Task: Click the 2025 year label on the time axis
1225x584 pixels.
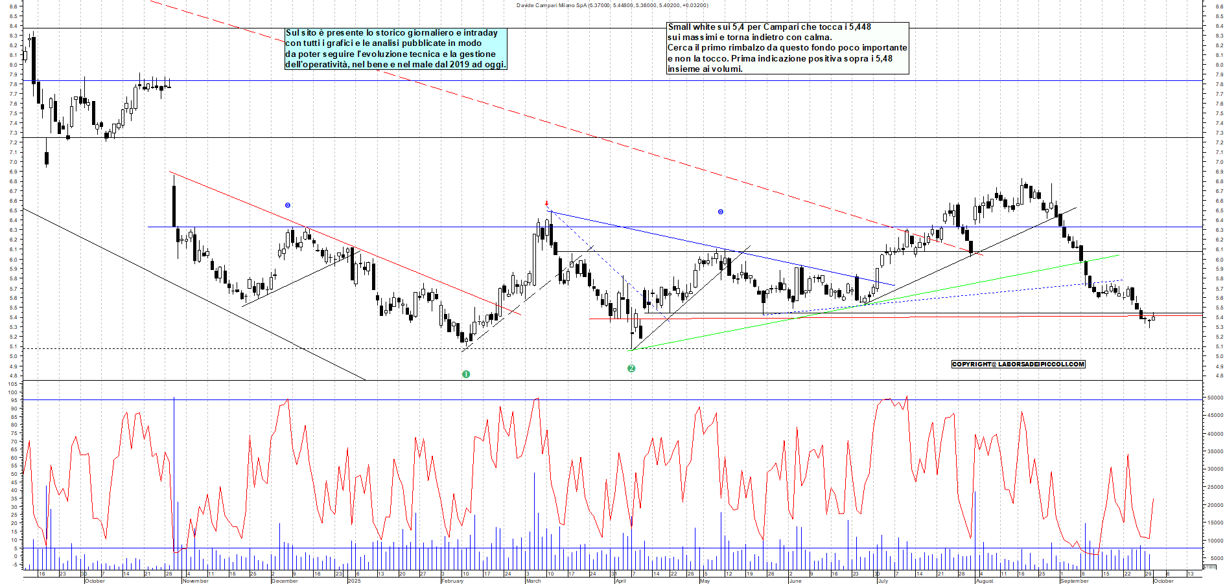Action: [354, 581]
